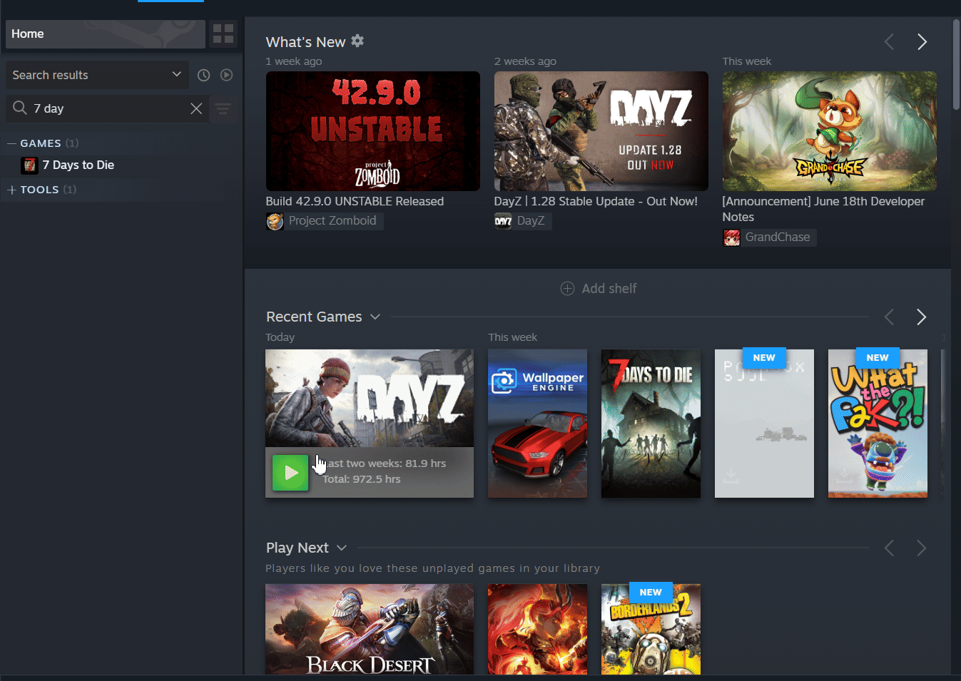961x681 pixels.
Task: Open Wallpaper Engine in Recent Games
Action: click(537, 424)
